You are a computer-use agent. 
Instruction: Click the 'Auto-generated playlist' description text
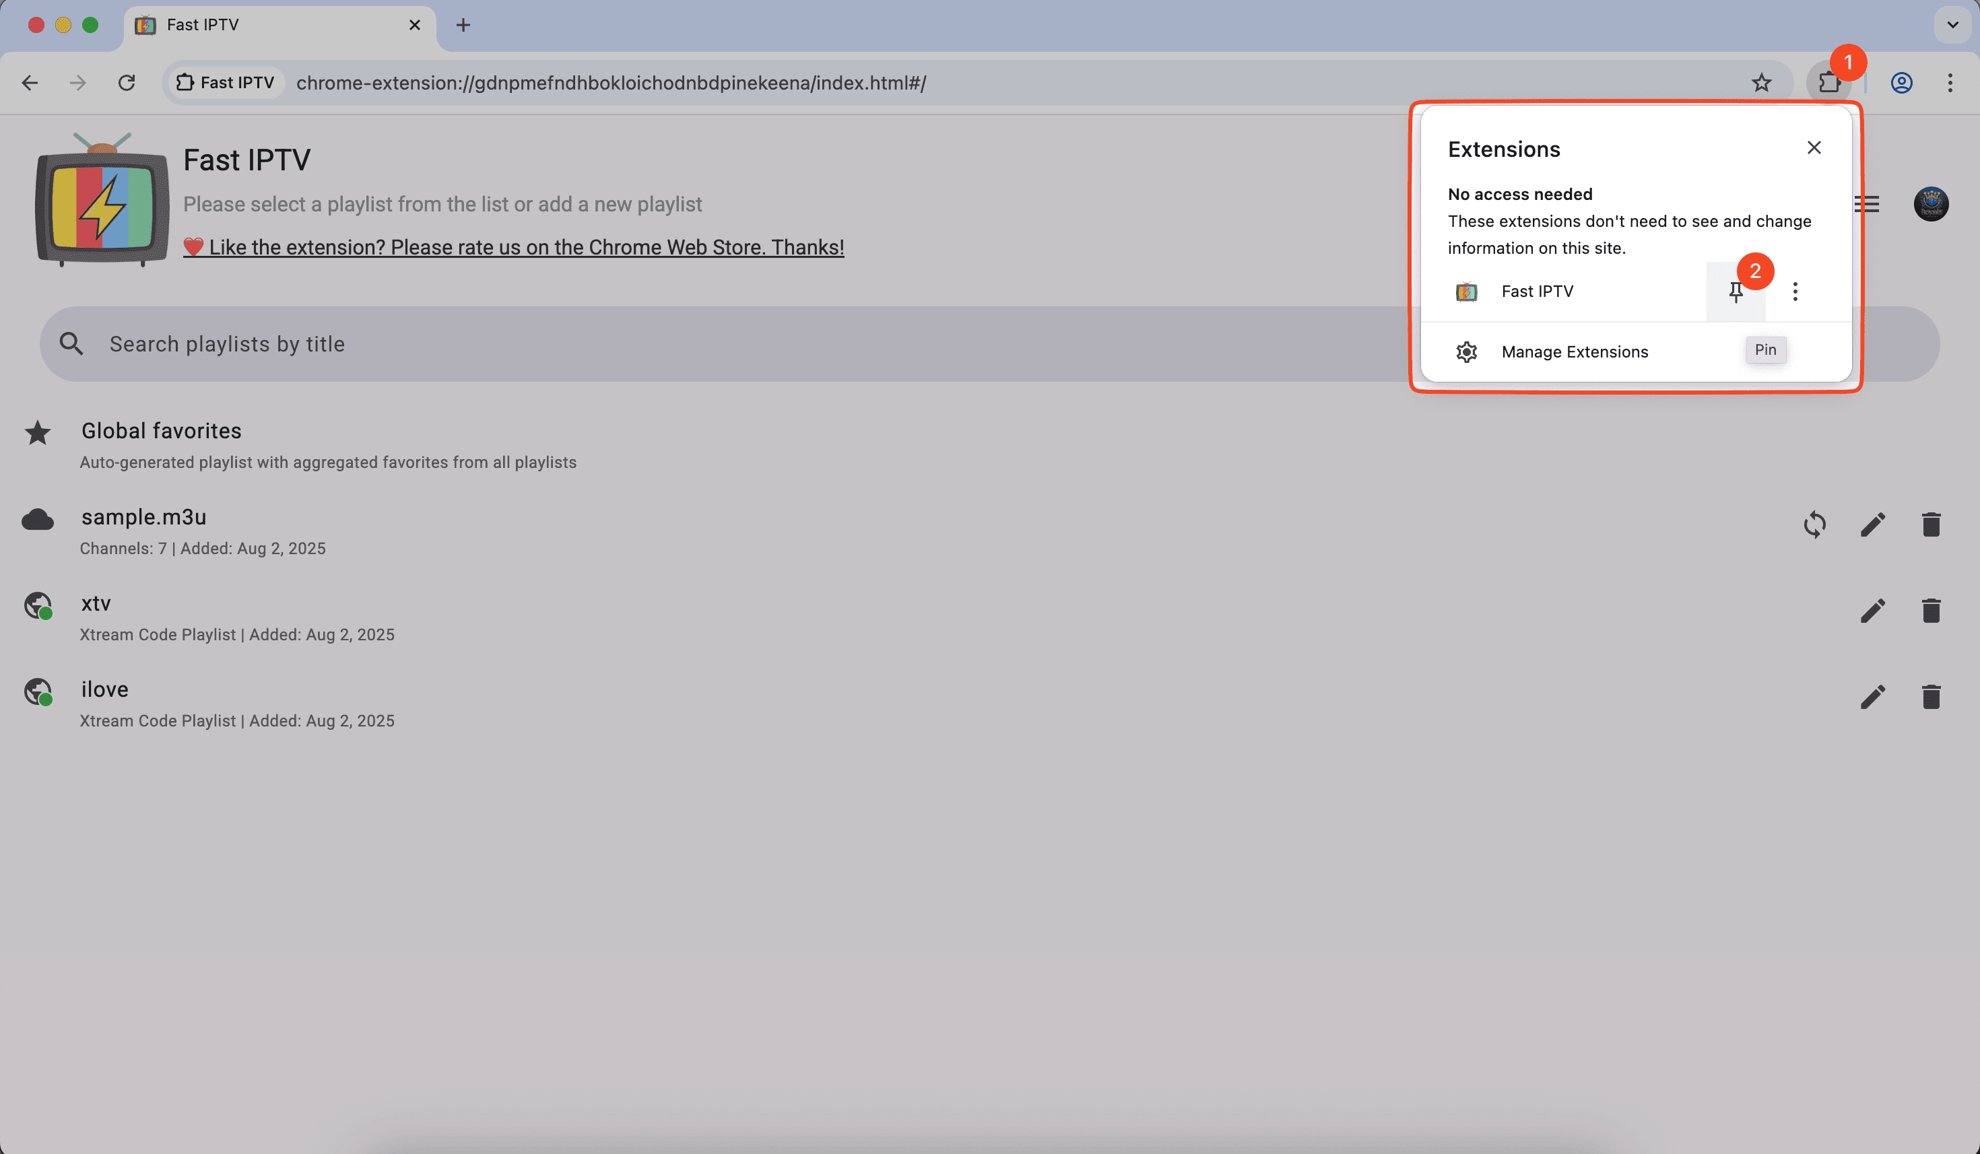[x=327, y=462]
